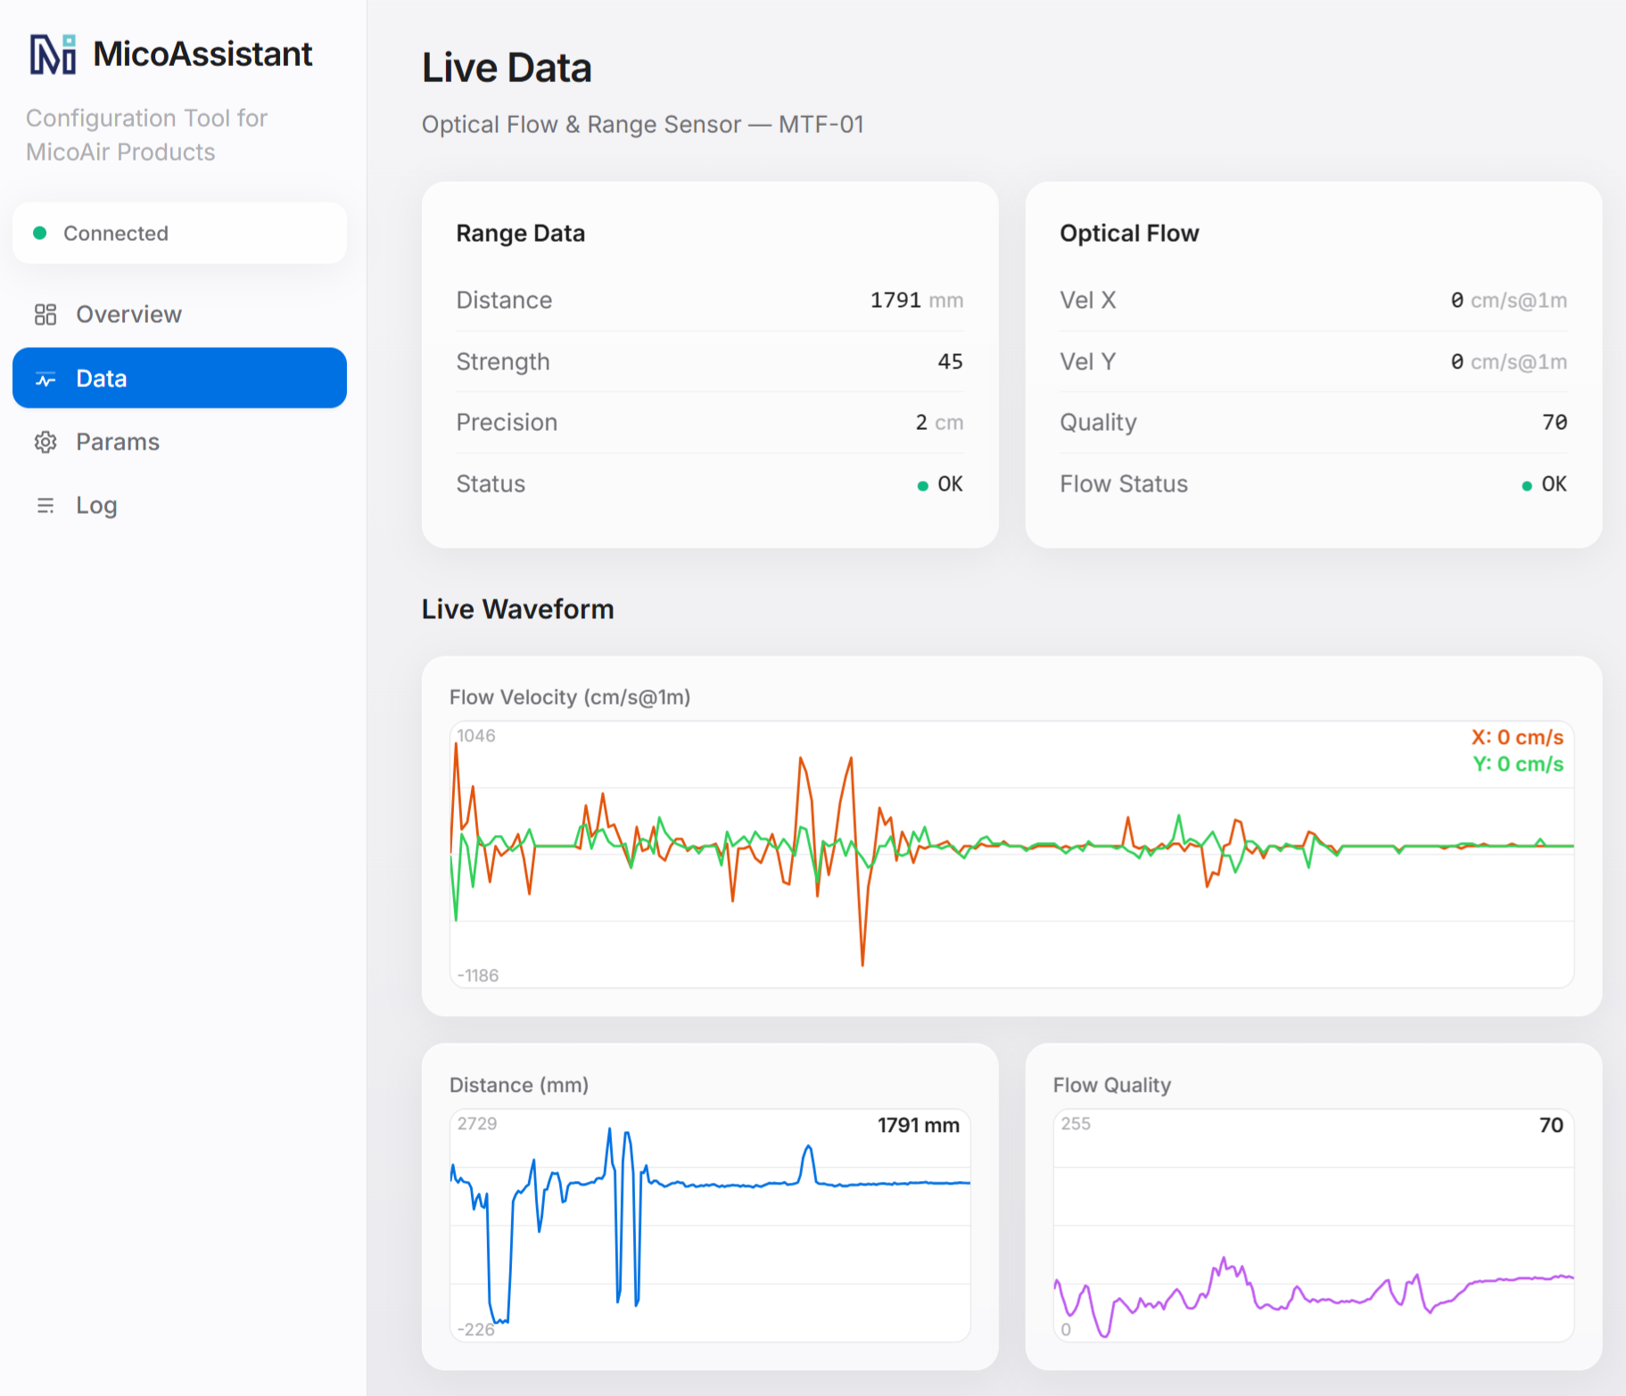Click the Distance (mm) chart title
Viewport: 1626px width, 1396px height.
pyautogui.click(x=519, y=1085)
